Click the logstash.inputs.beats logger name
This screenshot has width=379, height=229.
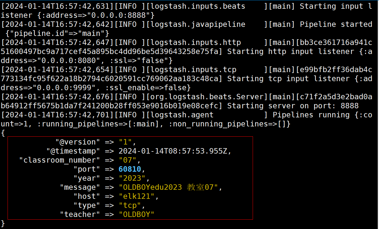198,6
